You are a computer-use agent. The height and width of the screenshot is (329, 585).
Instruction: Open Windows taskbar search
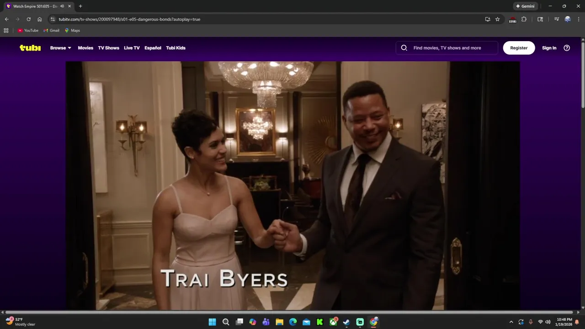[x=226, y=322]
